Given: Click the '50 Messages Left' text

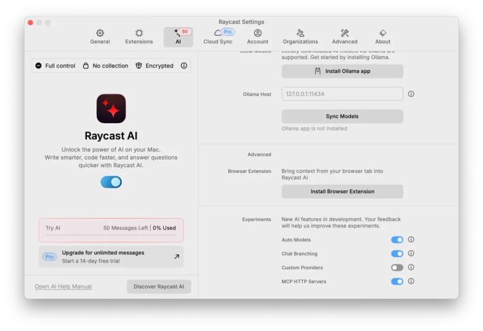Looking at the screenshot, I should click(126, 228).
